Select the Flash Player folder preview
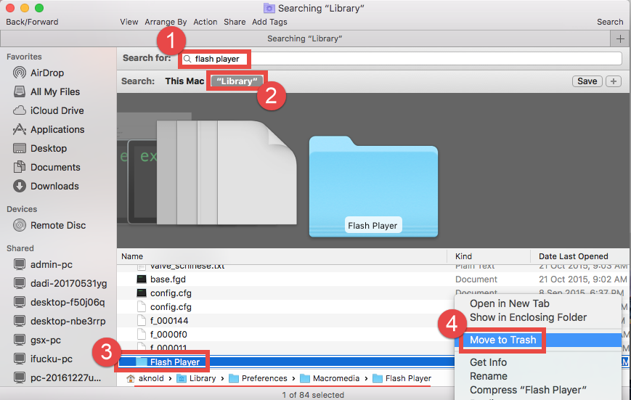Image resolution: width=631 pixels, height=400 pixels. pos(373,187)
